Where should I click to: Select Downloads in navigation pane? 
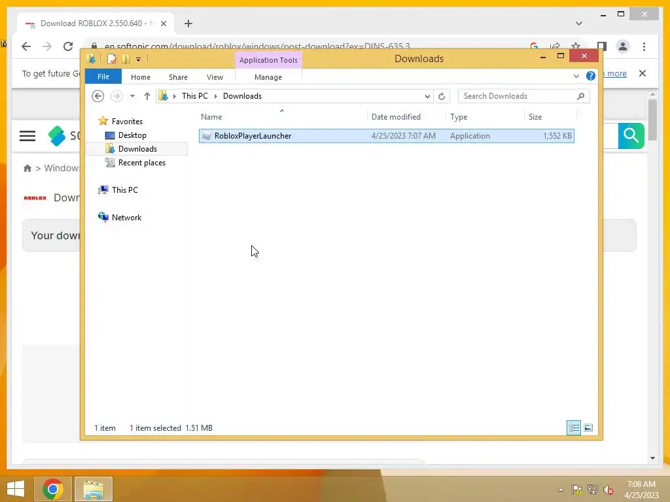[137, 148]
